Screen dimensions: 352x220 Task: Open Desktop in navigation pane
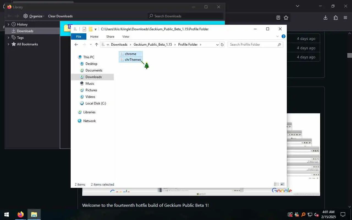(x=91, y=64)
